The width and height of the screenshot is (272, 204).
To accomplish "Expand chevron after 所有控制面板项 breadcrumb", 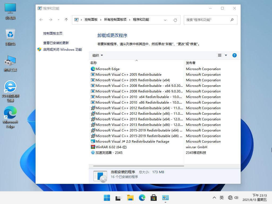I will coord(130,20).
